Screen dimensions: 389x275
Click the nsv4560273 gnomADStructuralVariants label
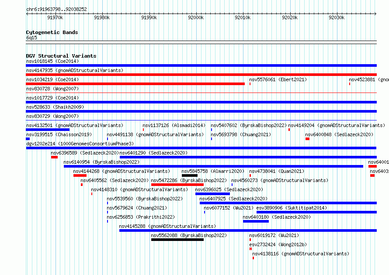click(x=280, y=180)
